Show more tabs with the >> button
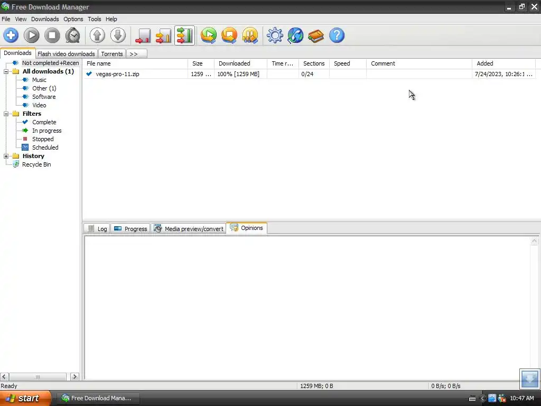 pos(137,54)
